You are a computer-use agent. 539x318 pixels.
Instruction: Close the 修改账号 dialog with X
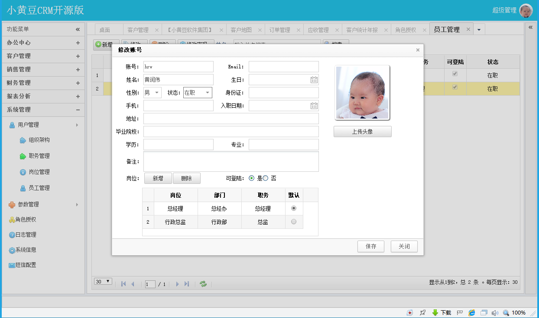tap(418, 50)
